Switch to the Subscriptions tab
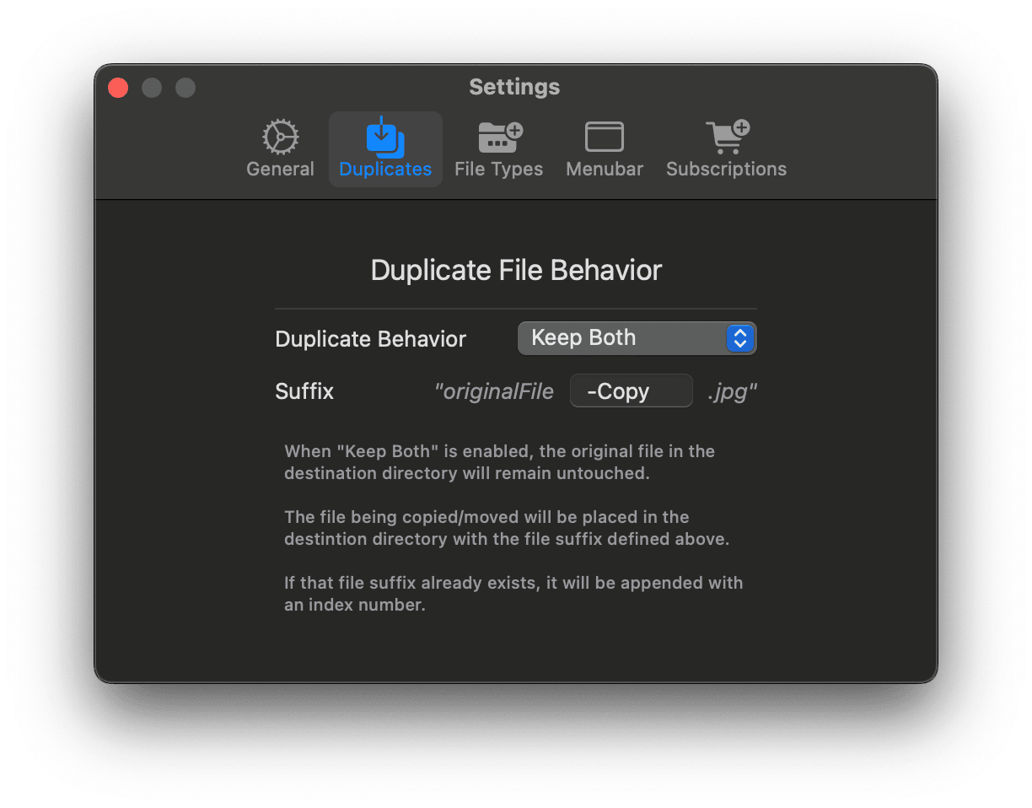This screenshot has width=1032, height=808. (726, 169)
